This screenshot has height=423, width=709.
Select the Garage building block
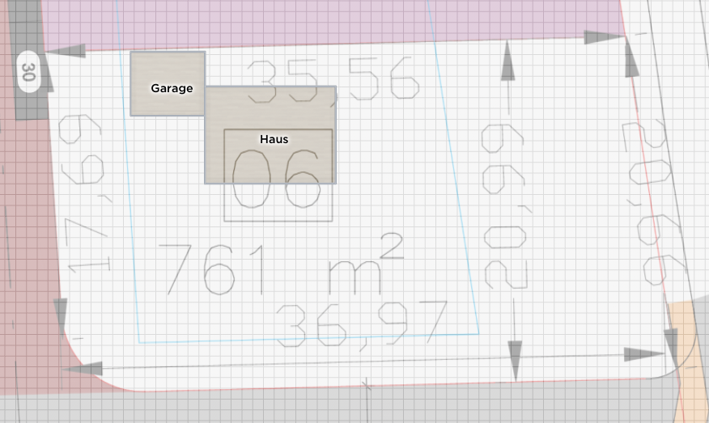(168, 84)
